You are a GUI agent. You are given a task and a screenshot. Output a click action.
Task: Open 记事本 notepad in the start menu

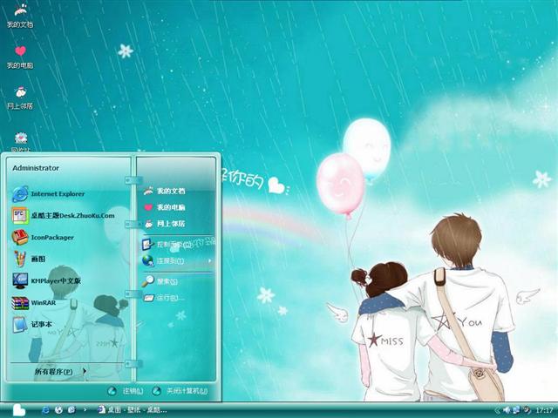pyautogui.click(x=32, y=325)
